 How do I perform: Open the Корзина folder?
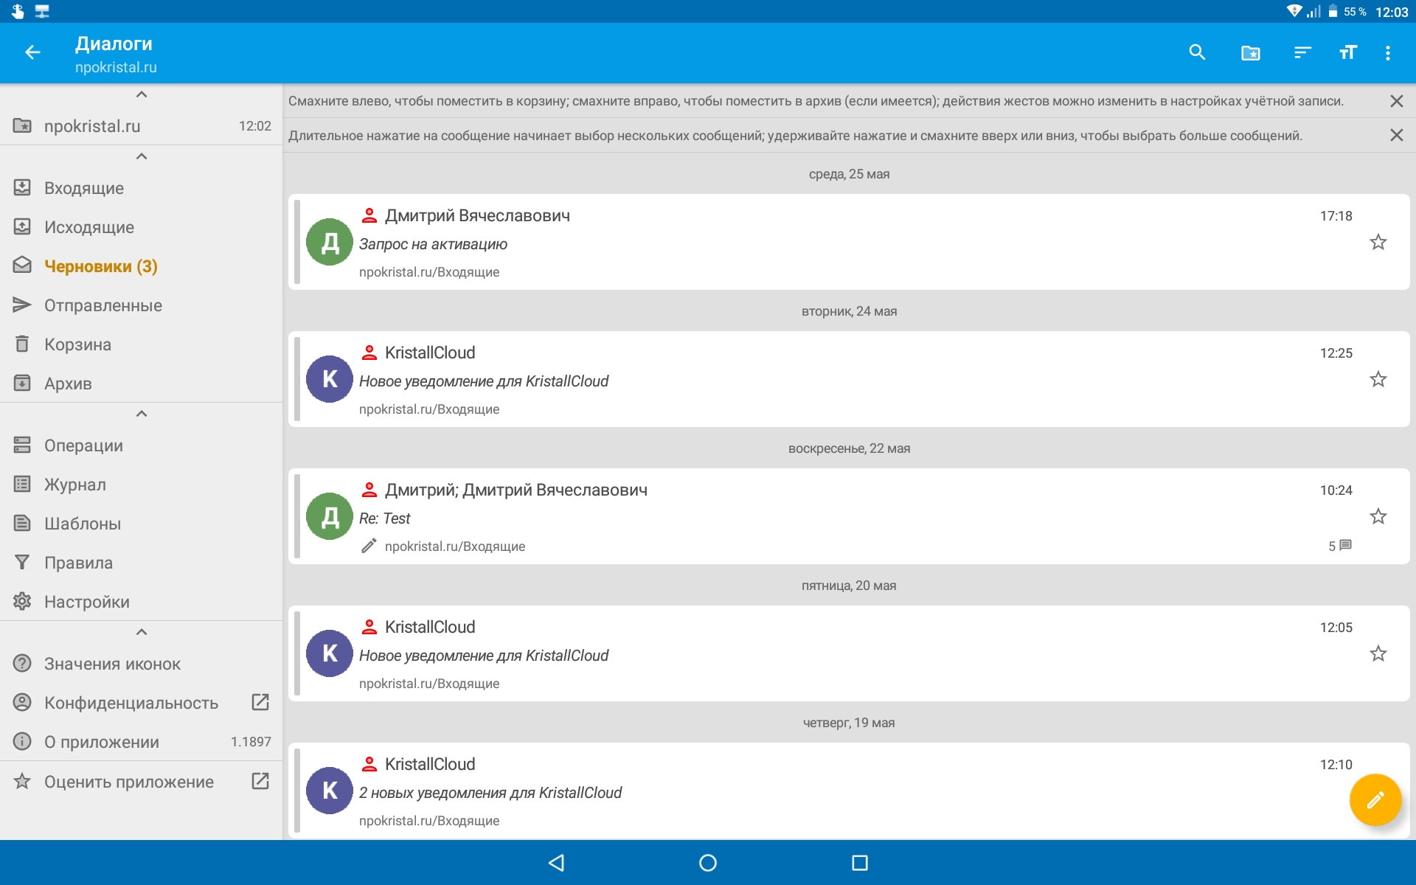(77, 344)
